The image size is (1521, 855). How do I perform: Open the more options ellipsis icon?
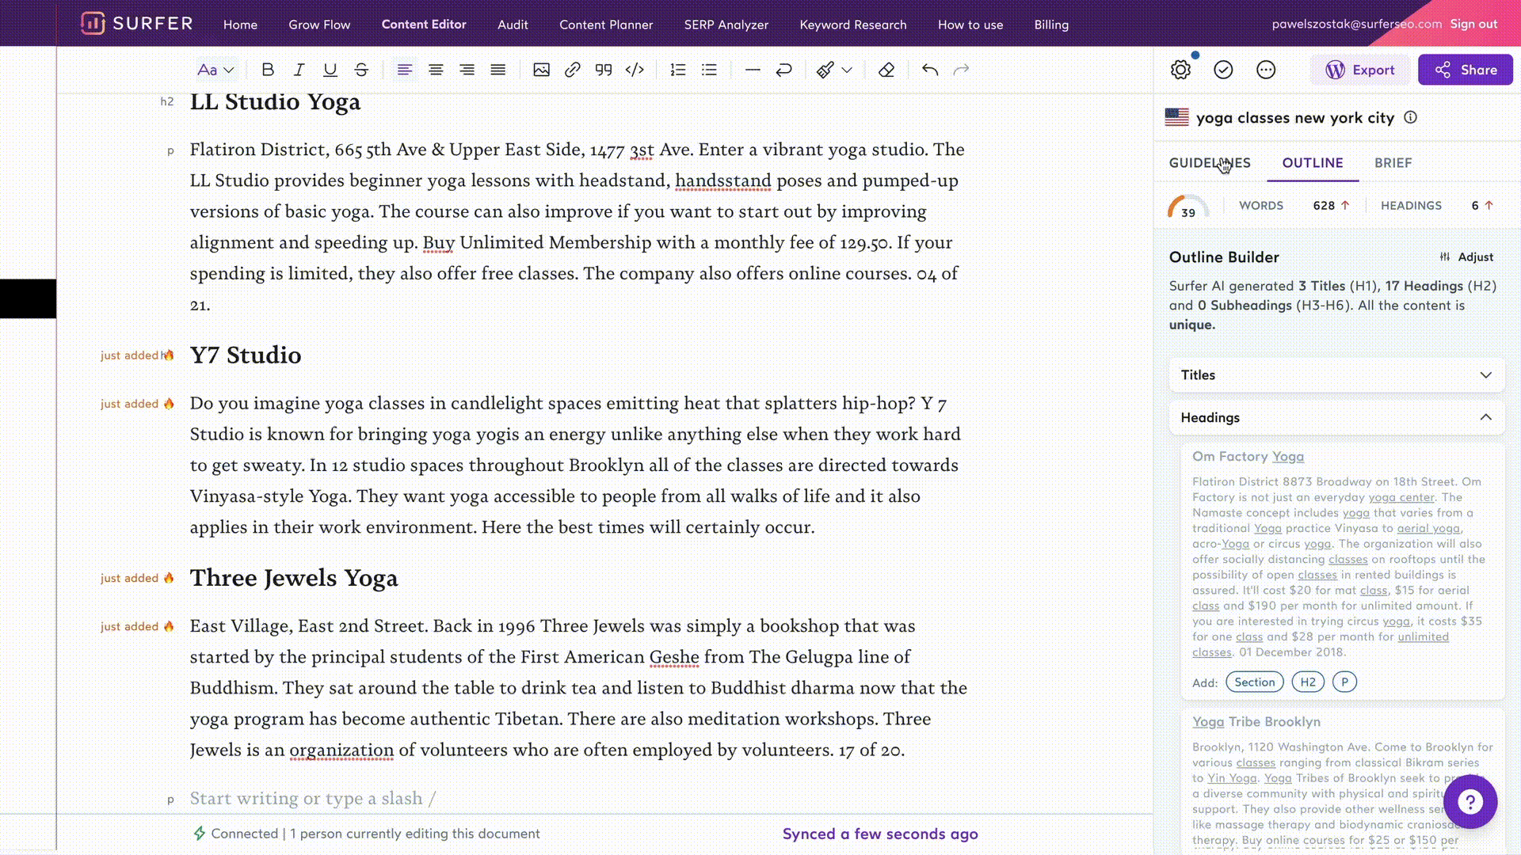(1266, 70)
